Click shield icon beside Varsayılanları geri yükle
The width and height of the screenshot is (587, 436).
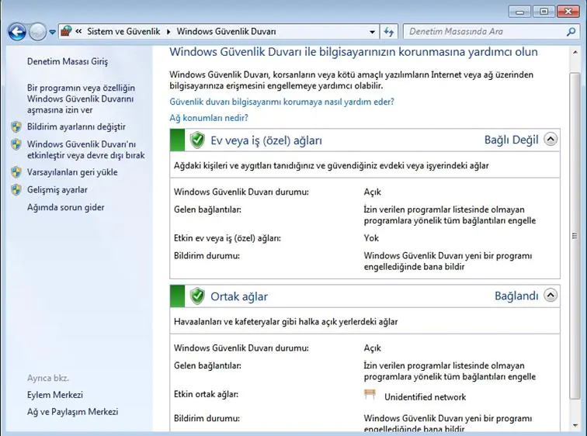pyautogui.click(x=16, y=172)
